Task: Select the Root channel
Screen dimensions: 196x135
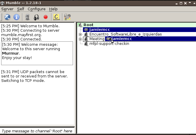Action: coord(137,25)
